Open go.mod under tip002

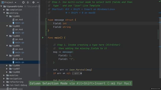(19, 29)
